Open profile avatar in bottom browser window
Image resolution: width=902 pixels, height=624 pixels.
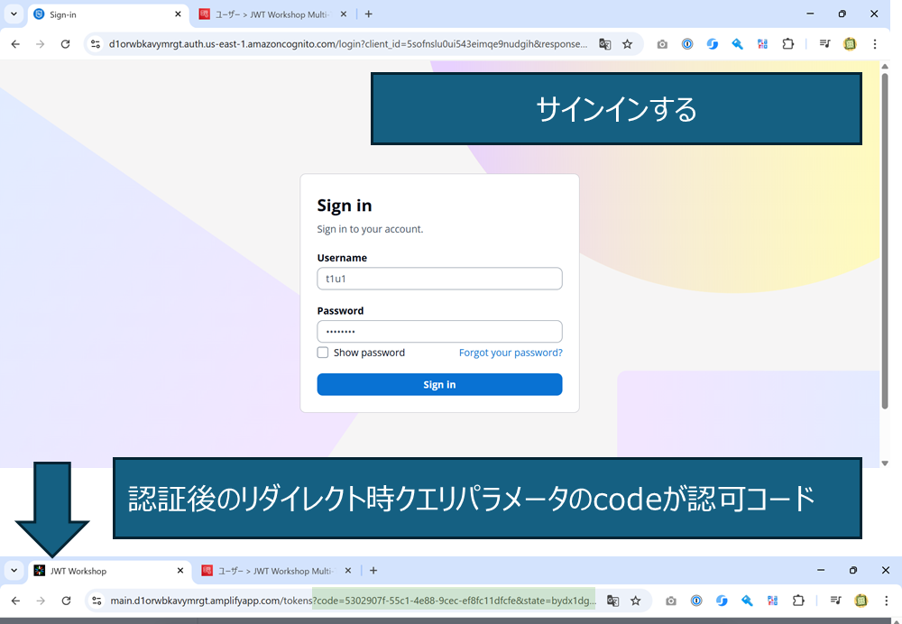tap(861, 601)
